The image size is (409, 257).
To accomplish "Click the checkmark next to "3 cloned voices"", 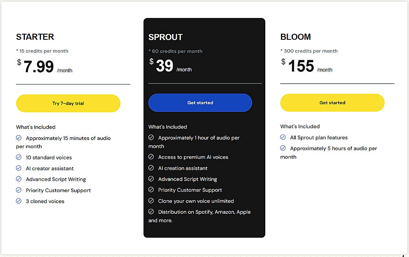I will tap(18, 201).
